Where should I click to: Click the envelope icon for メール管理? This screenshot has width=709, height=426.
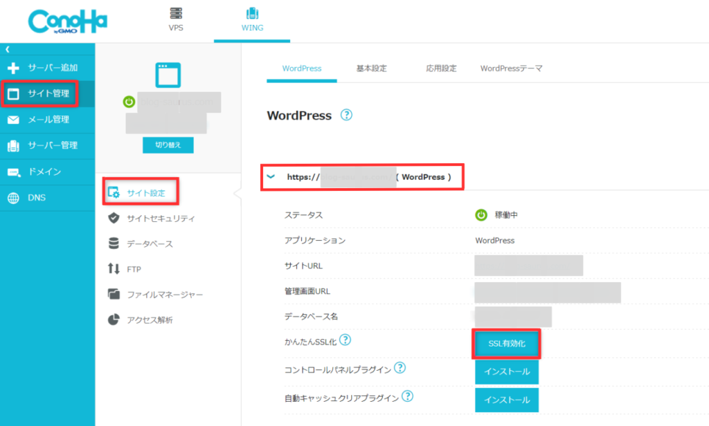[14, 120]
